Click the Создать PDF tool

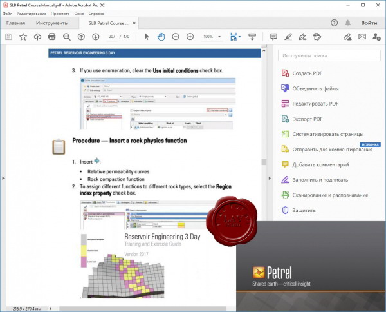(302, 73)
